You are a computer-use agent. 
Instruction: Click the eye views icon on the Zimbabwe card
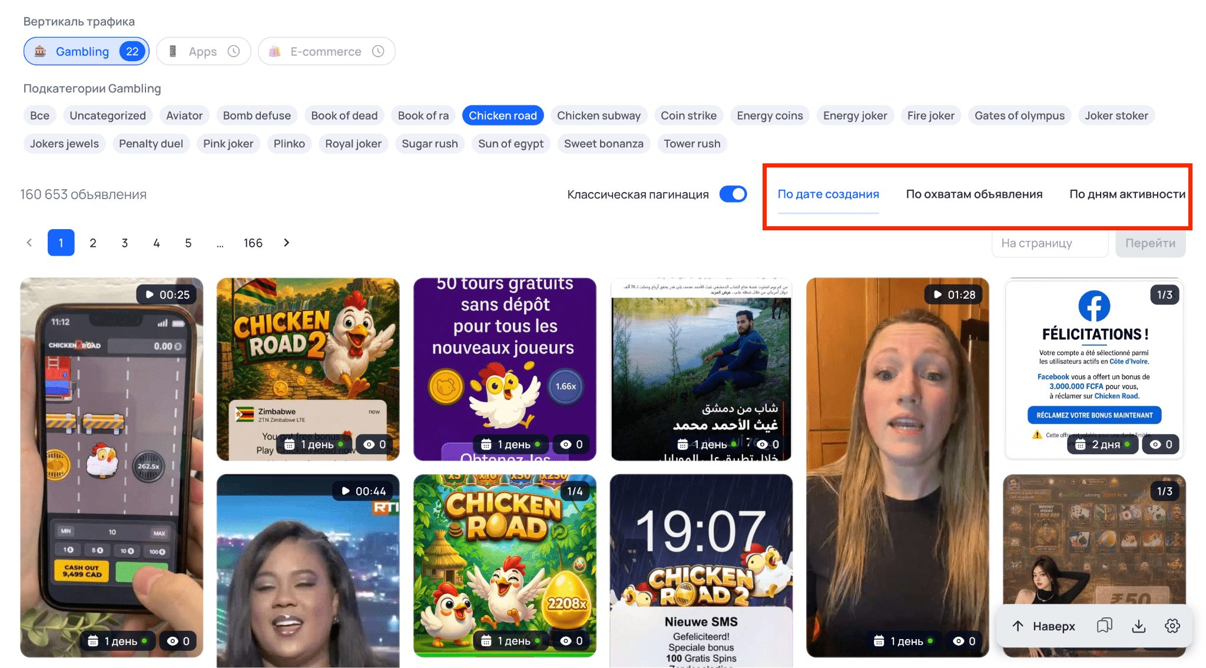click(369, 444)
